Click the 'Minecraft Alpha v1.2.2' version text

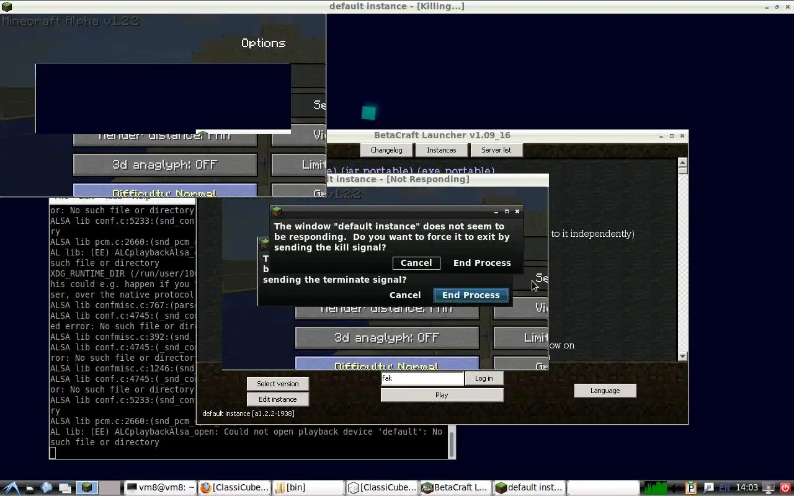tap(69, 21)
